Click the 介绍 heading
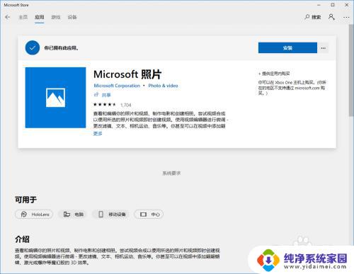This screenshot has width=354, height=274. (x=22, y=239)
